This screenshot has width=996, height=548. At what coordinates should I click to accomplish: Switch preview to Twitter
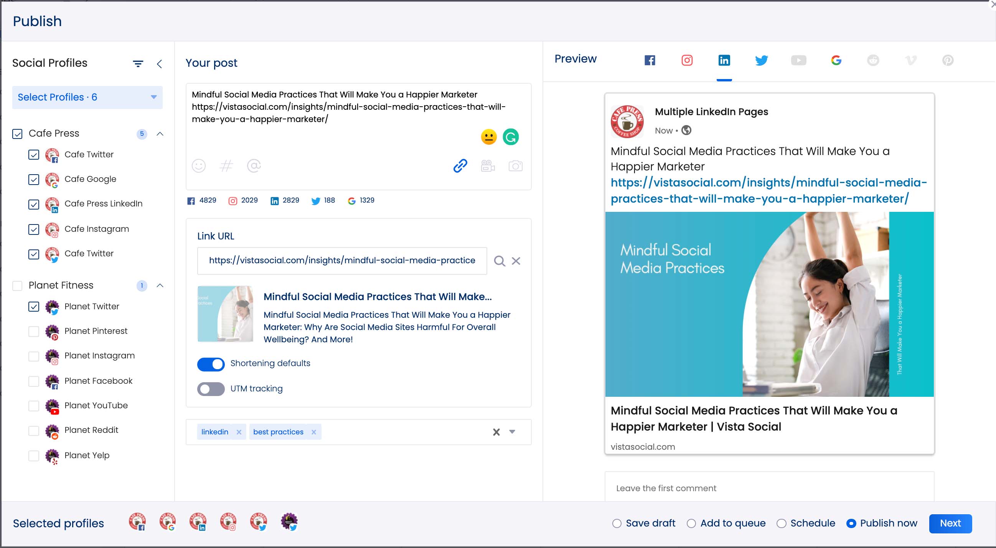[761, 60]
